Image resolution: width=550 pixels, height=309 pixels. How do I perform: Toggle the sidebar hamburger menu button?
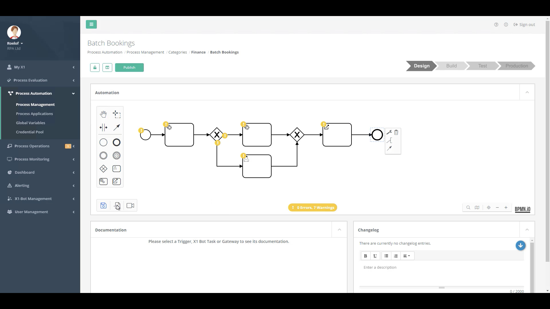[91, 24]
